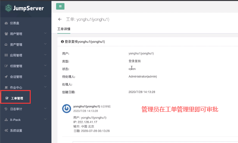Expand the 日志审计 chevron

click(x=45, y=108)
